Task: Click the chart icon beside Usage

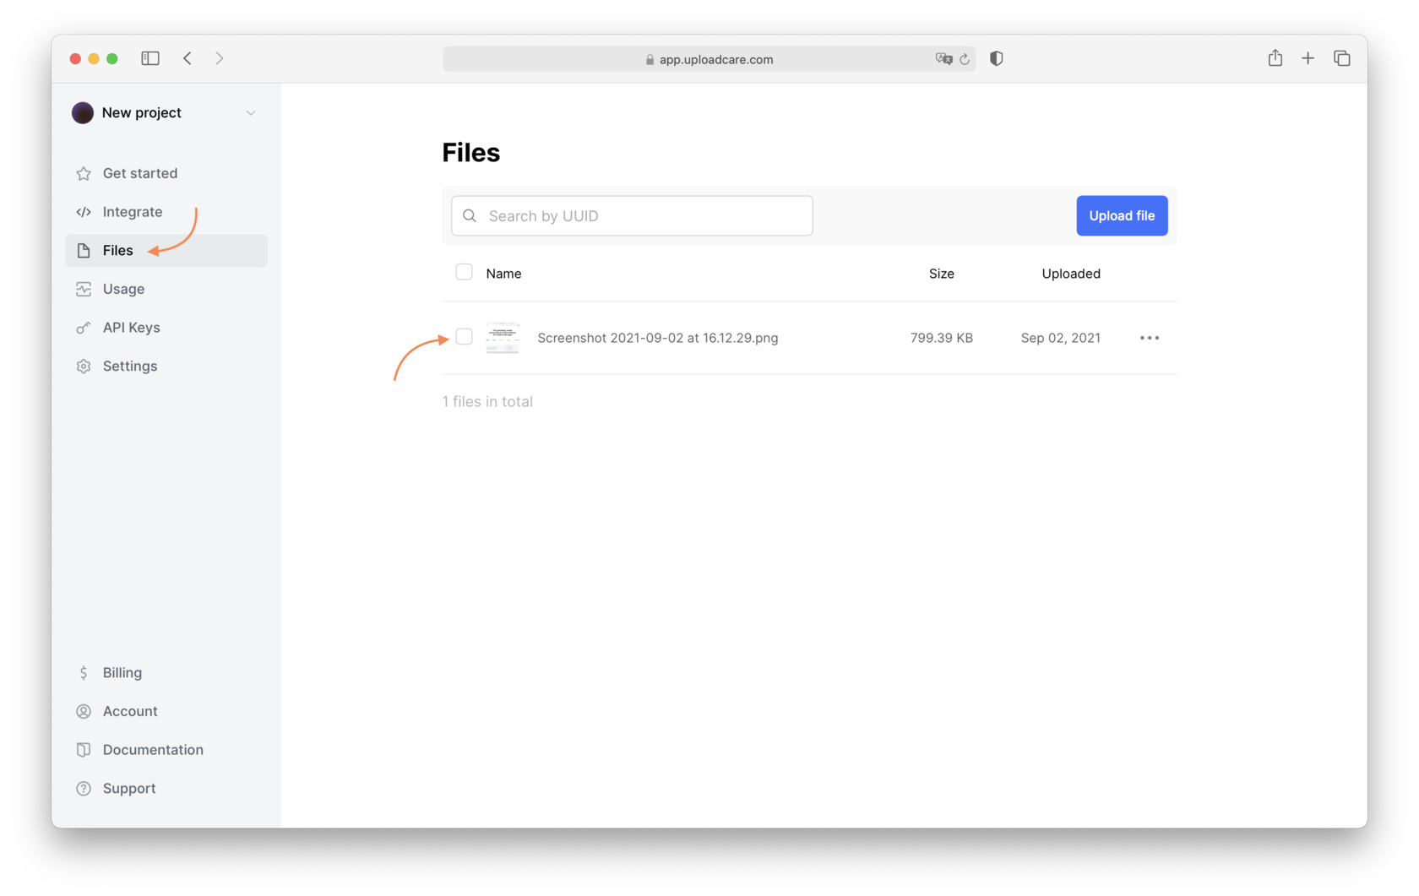Action: [84, 289]
